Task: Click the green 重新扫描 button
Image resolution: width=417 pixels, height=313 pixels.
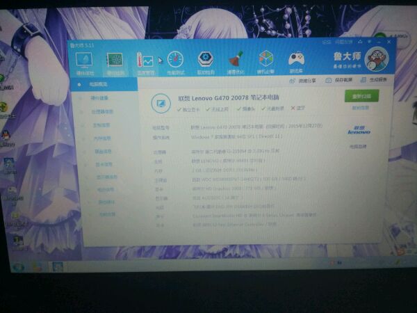Action: click(361, 96)
